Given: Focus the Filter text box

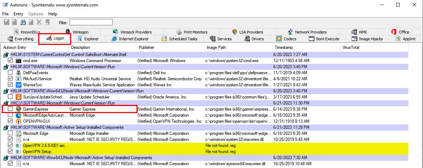Looking at the screenshot, I should point(91,22).
